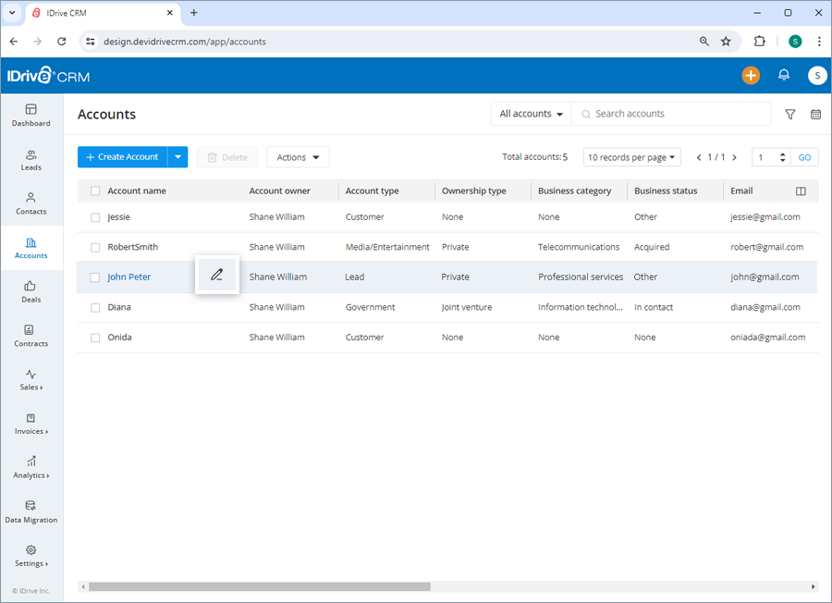
Task: Open the column customization icon in table header
Action: pos(801,191)
